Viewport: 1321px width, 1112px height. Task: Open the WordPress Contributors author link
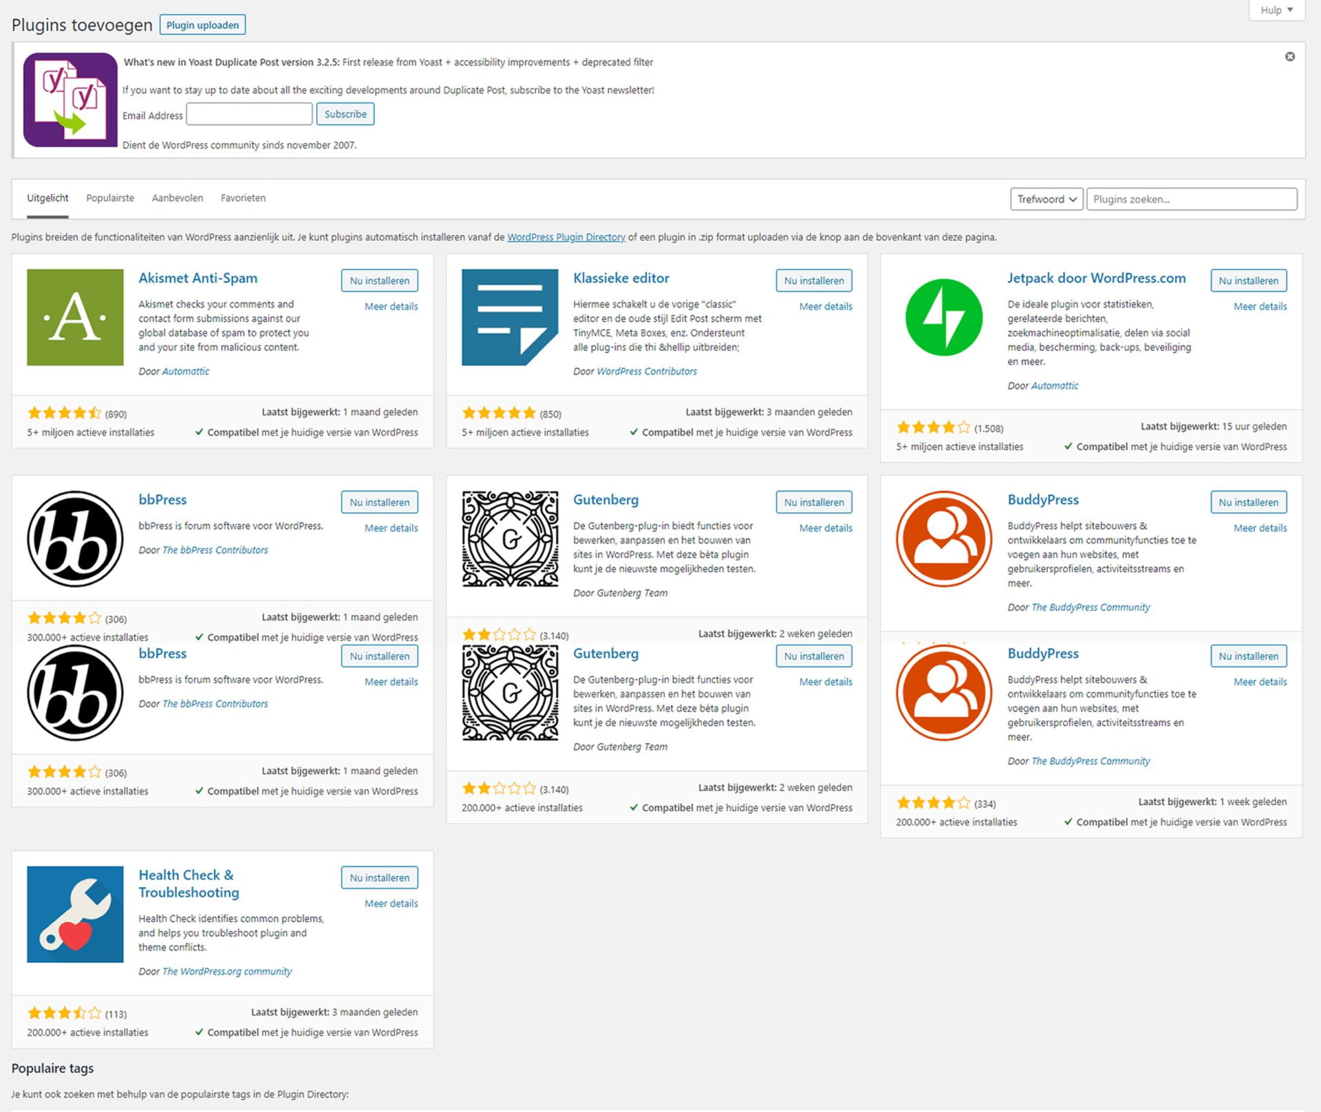647,371
